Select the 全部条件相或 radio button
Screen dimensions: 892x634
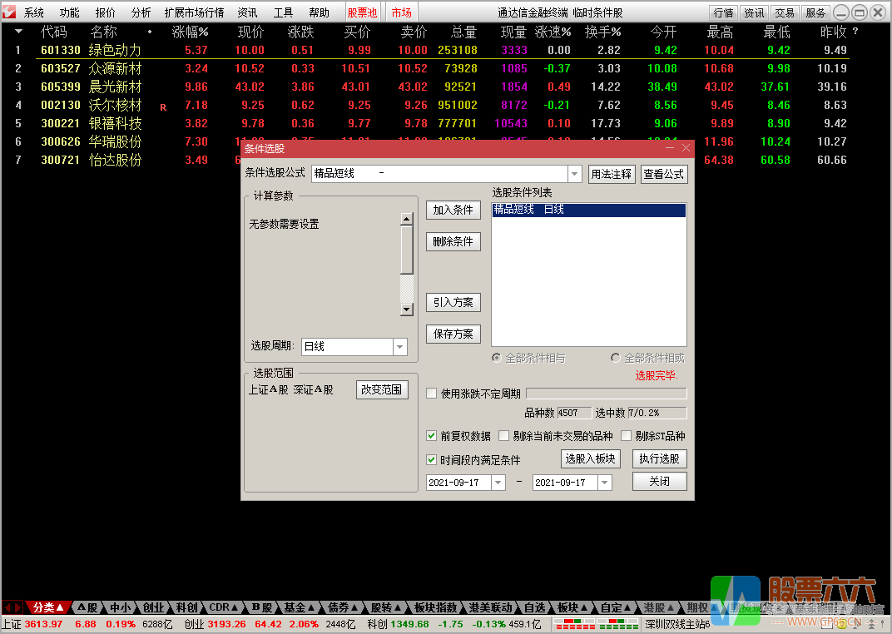[x=615, y=358]
